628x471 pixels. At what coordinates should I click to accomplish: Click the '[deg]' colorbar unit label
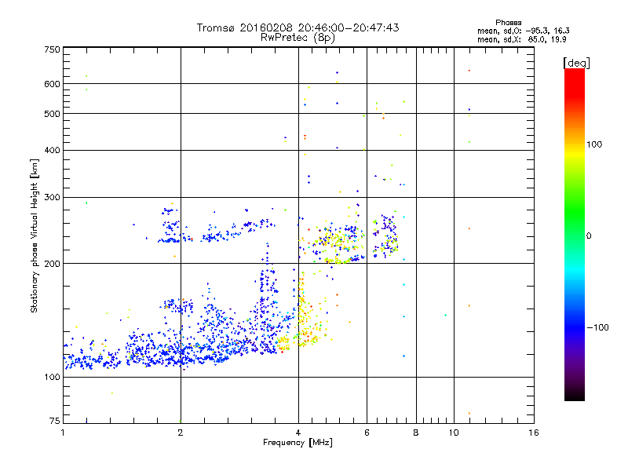(x=576, y=63)
